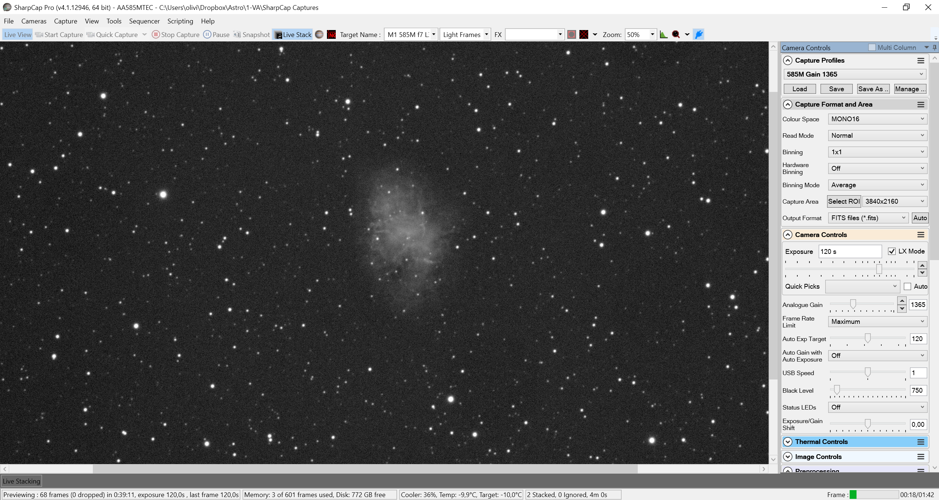Enable the Auto exposure checkbox
The height and width of the screenshot is (500, 939).
(907, 286)
